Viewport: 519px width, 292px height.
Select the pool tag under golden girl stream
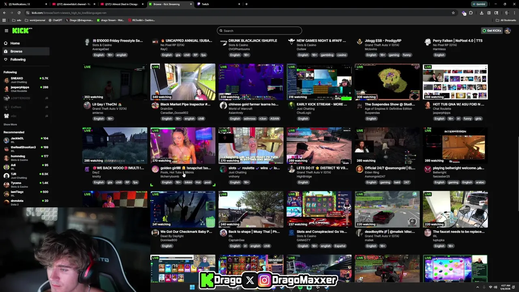(x=207, y=182)
